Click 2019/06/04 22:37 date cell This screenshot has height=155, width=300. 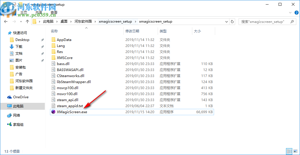tap(140, 106)
